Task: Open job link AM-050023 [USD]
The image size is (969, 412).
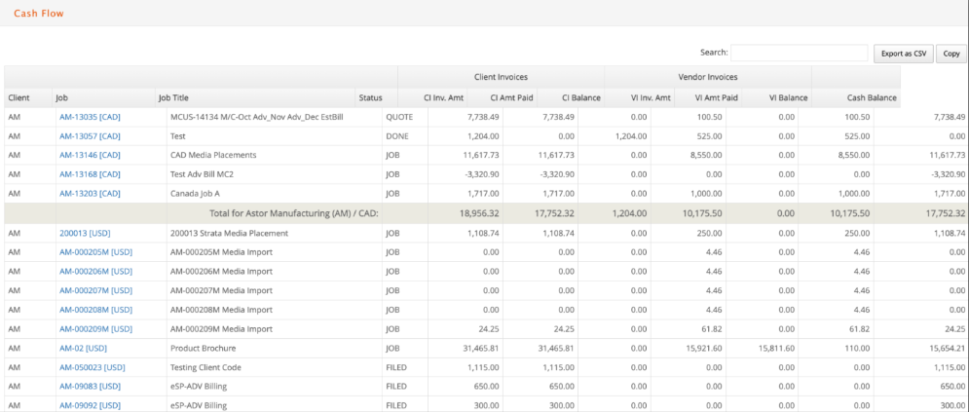Action: (x=93, y=367)
